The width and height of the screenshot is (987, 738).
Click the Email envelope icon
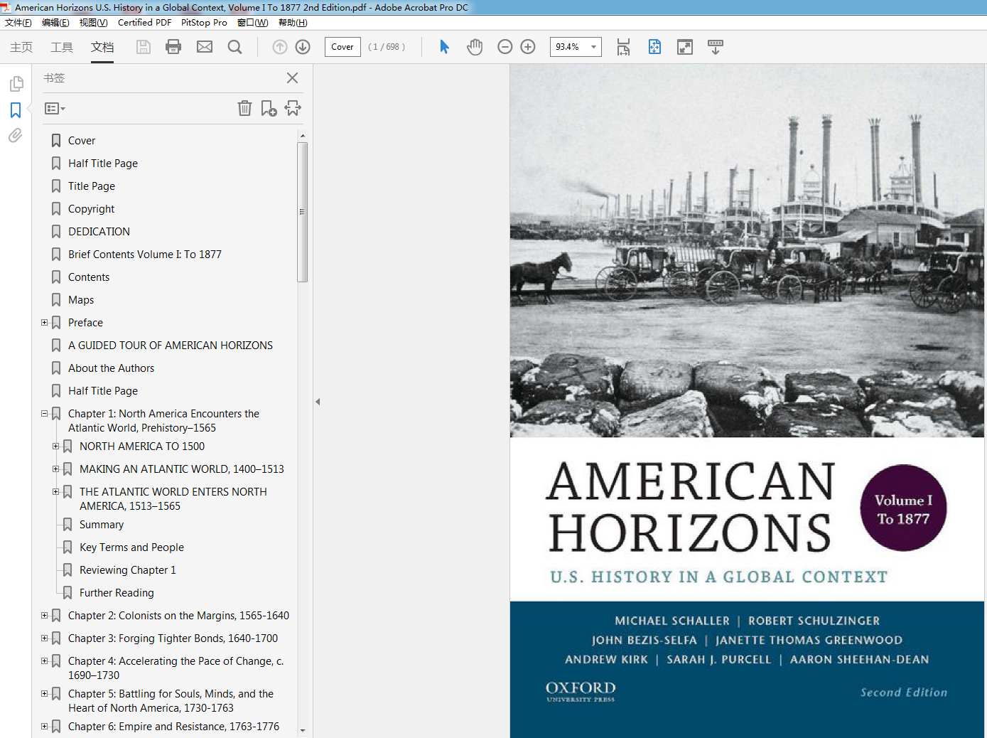coord(205,47)
